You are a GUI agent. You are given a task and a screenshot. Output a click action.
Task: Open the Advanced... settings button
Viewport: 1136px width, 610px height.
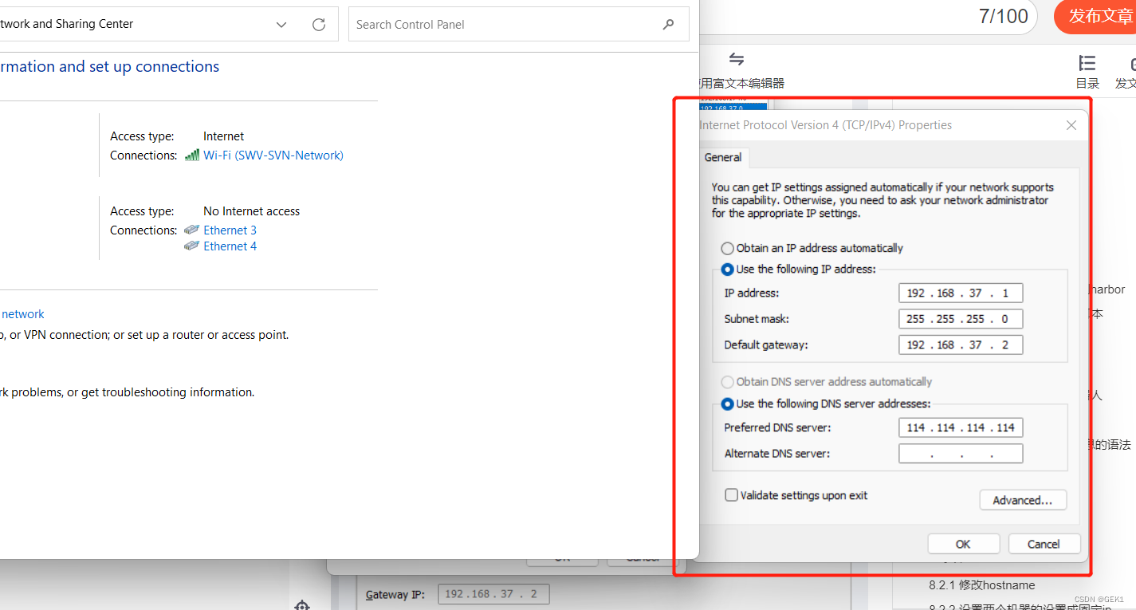click(x=1023, y=500)
